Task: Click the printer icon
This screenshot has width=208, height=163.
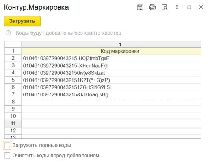Action: [x=152, y=7]
